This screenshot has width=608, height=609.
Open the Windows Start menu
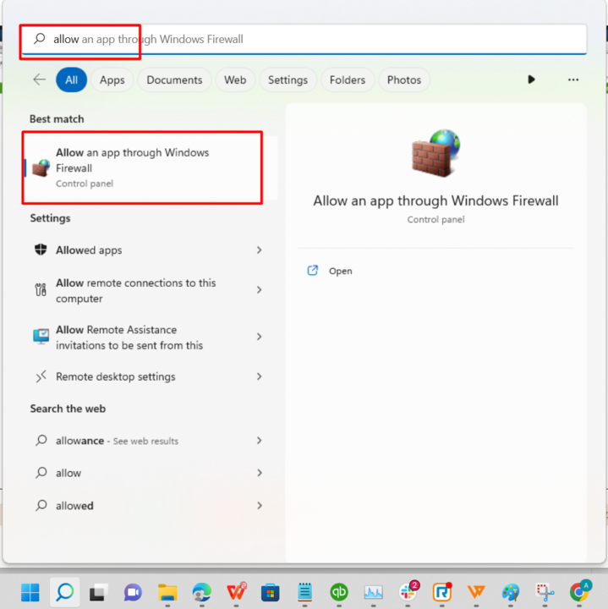[x=30, y=592]
